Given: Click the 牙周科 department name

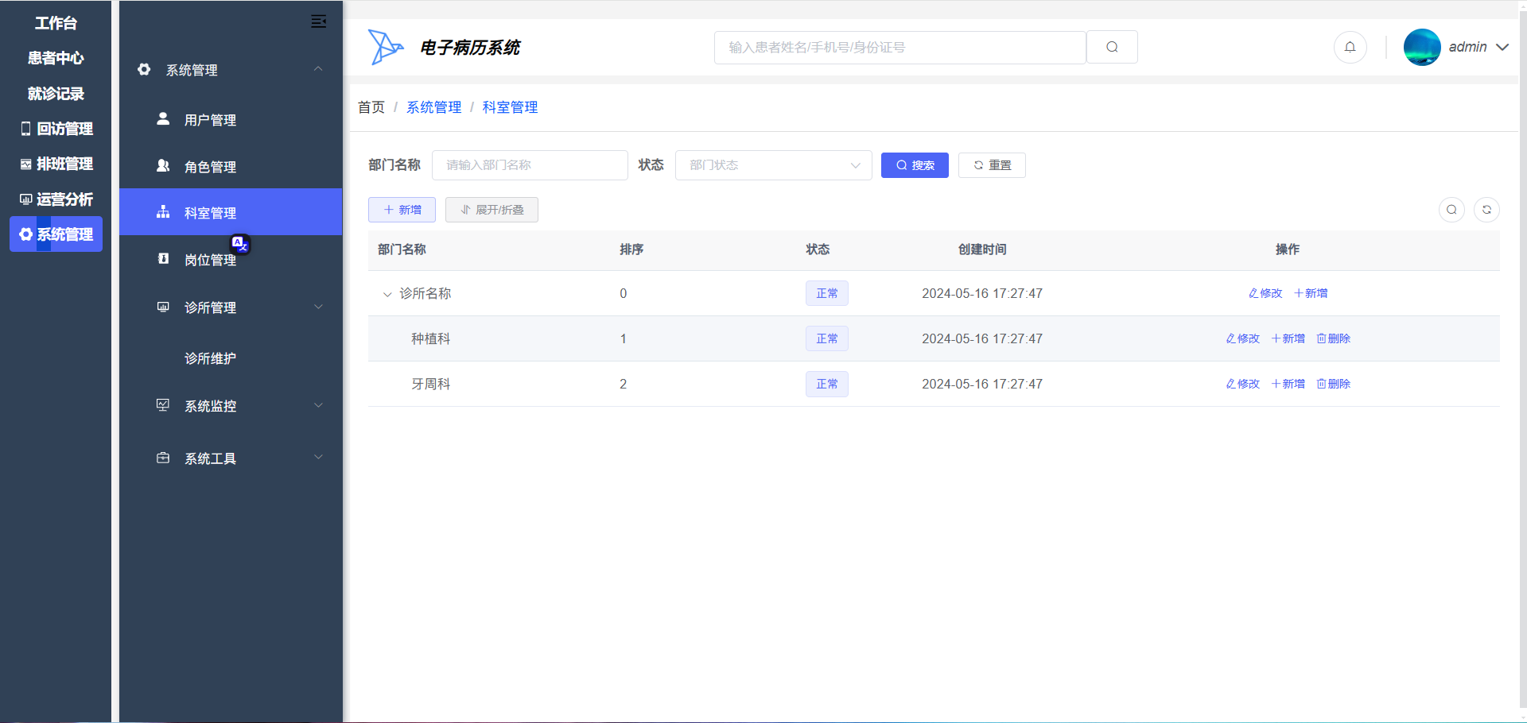Looking at the screenshot, I should [x=430, y=384].
